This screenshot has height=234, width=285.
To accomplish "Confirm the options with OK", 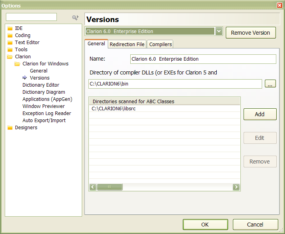I will point(205,225).
